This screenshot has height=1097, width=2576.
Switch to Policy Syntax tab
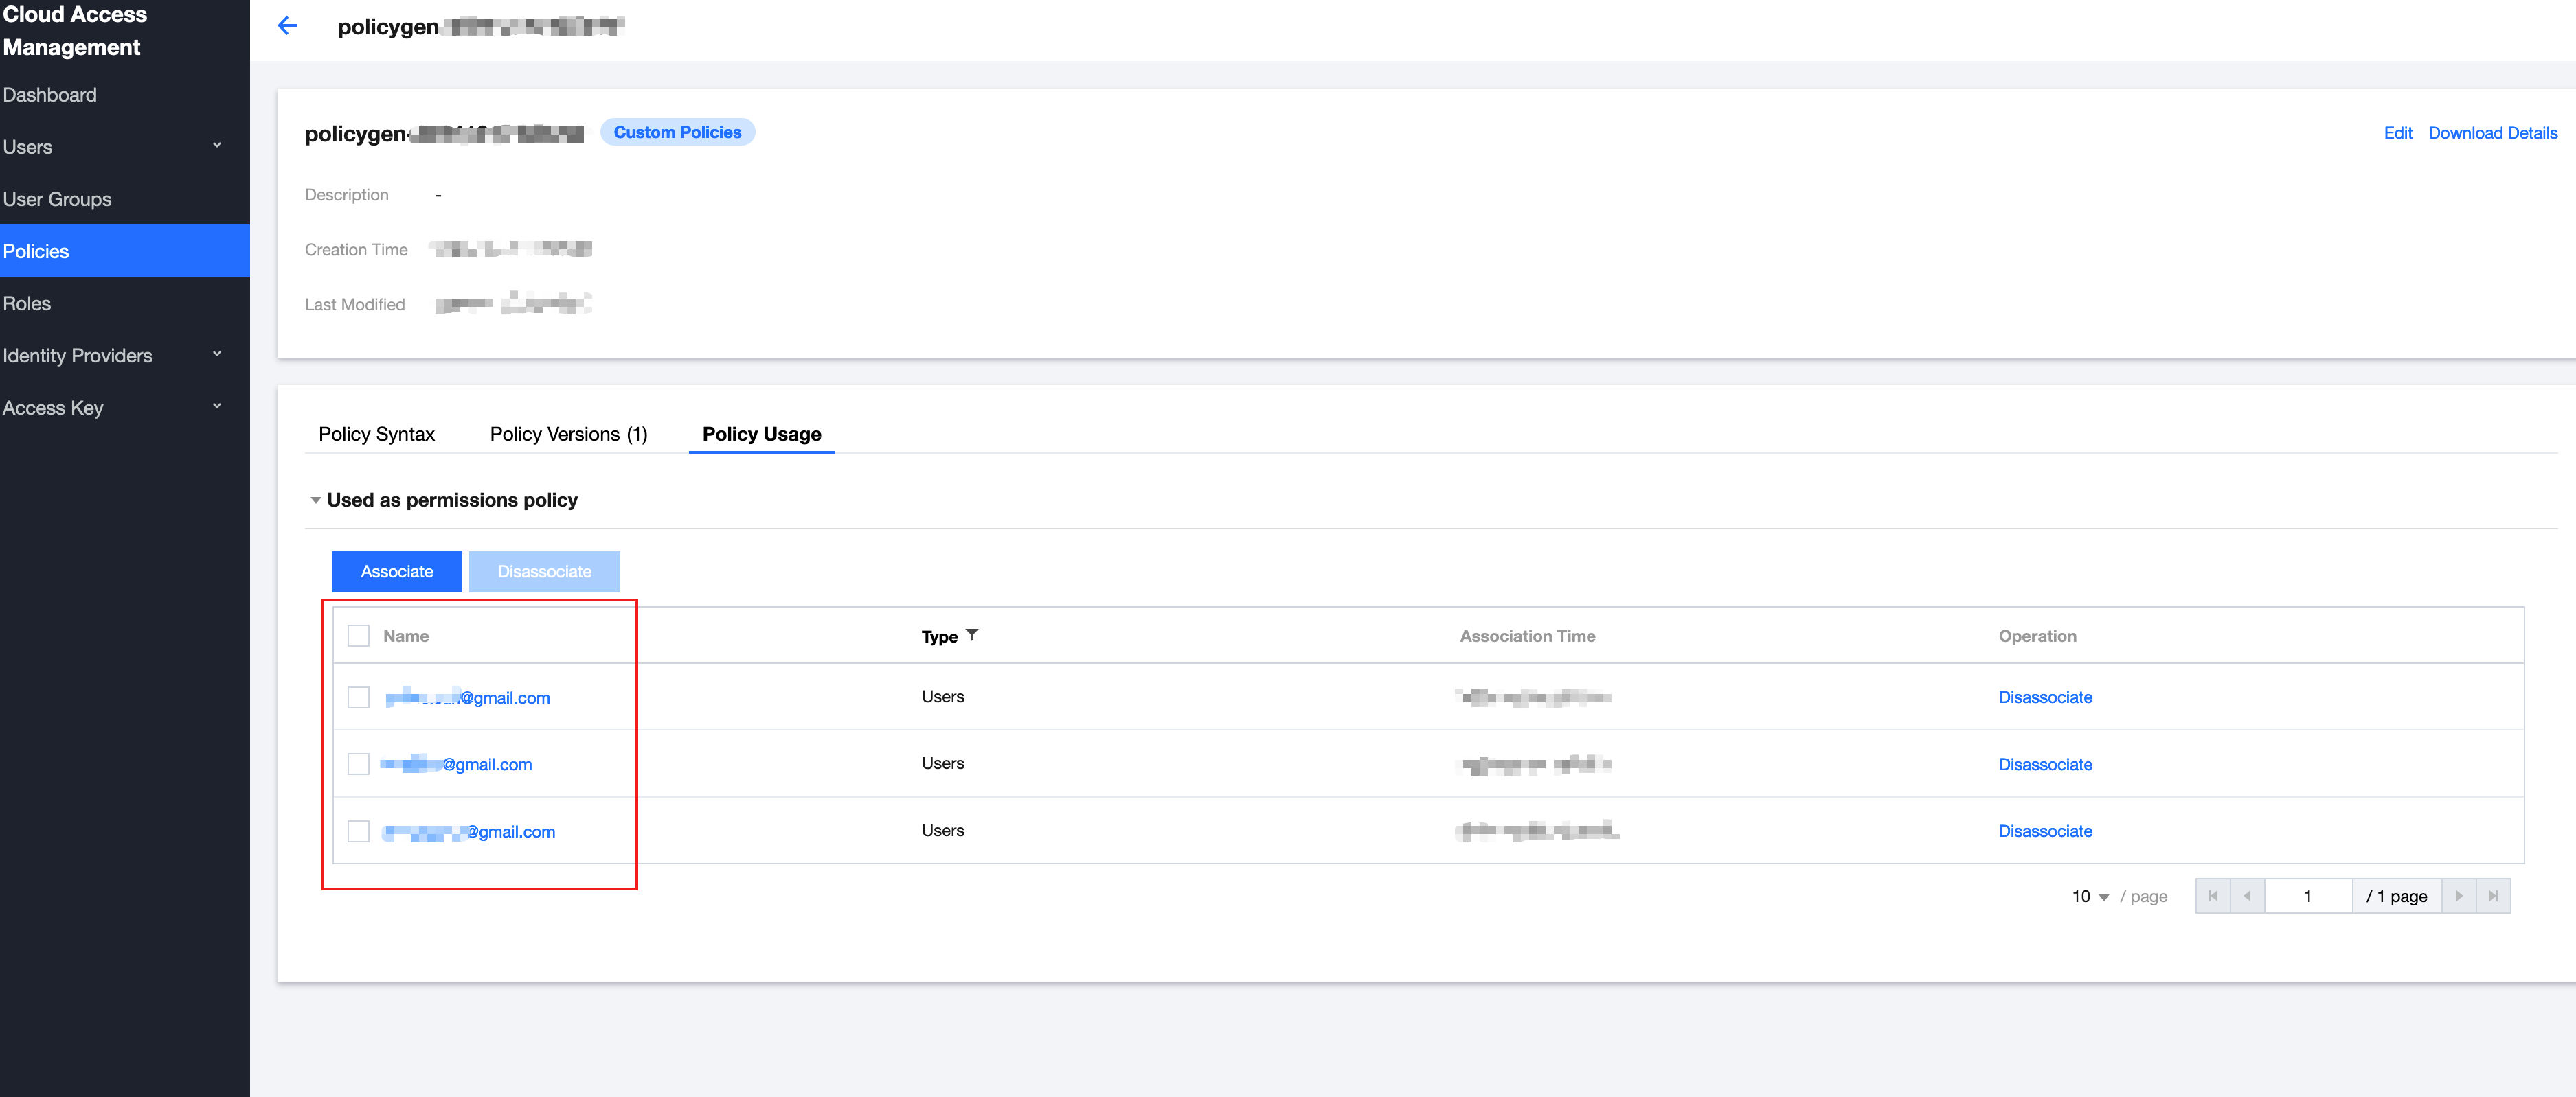point(376,434)
